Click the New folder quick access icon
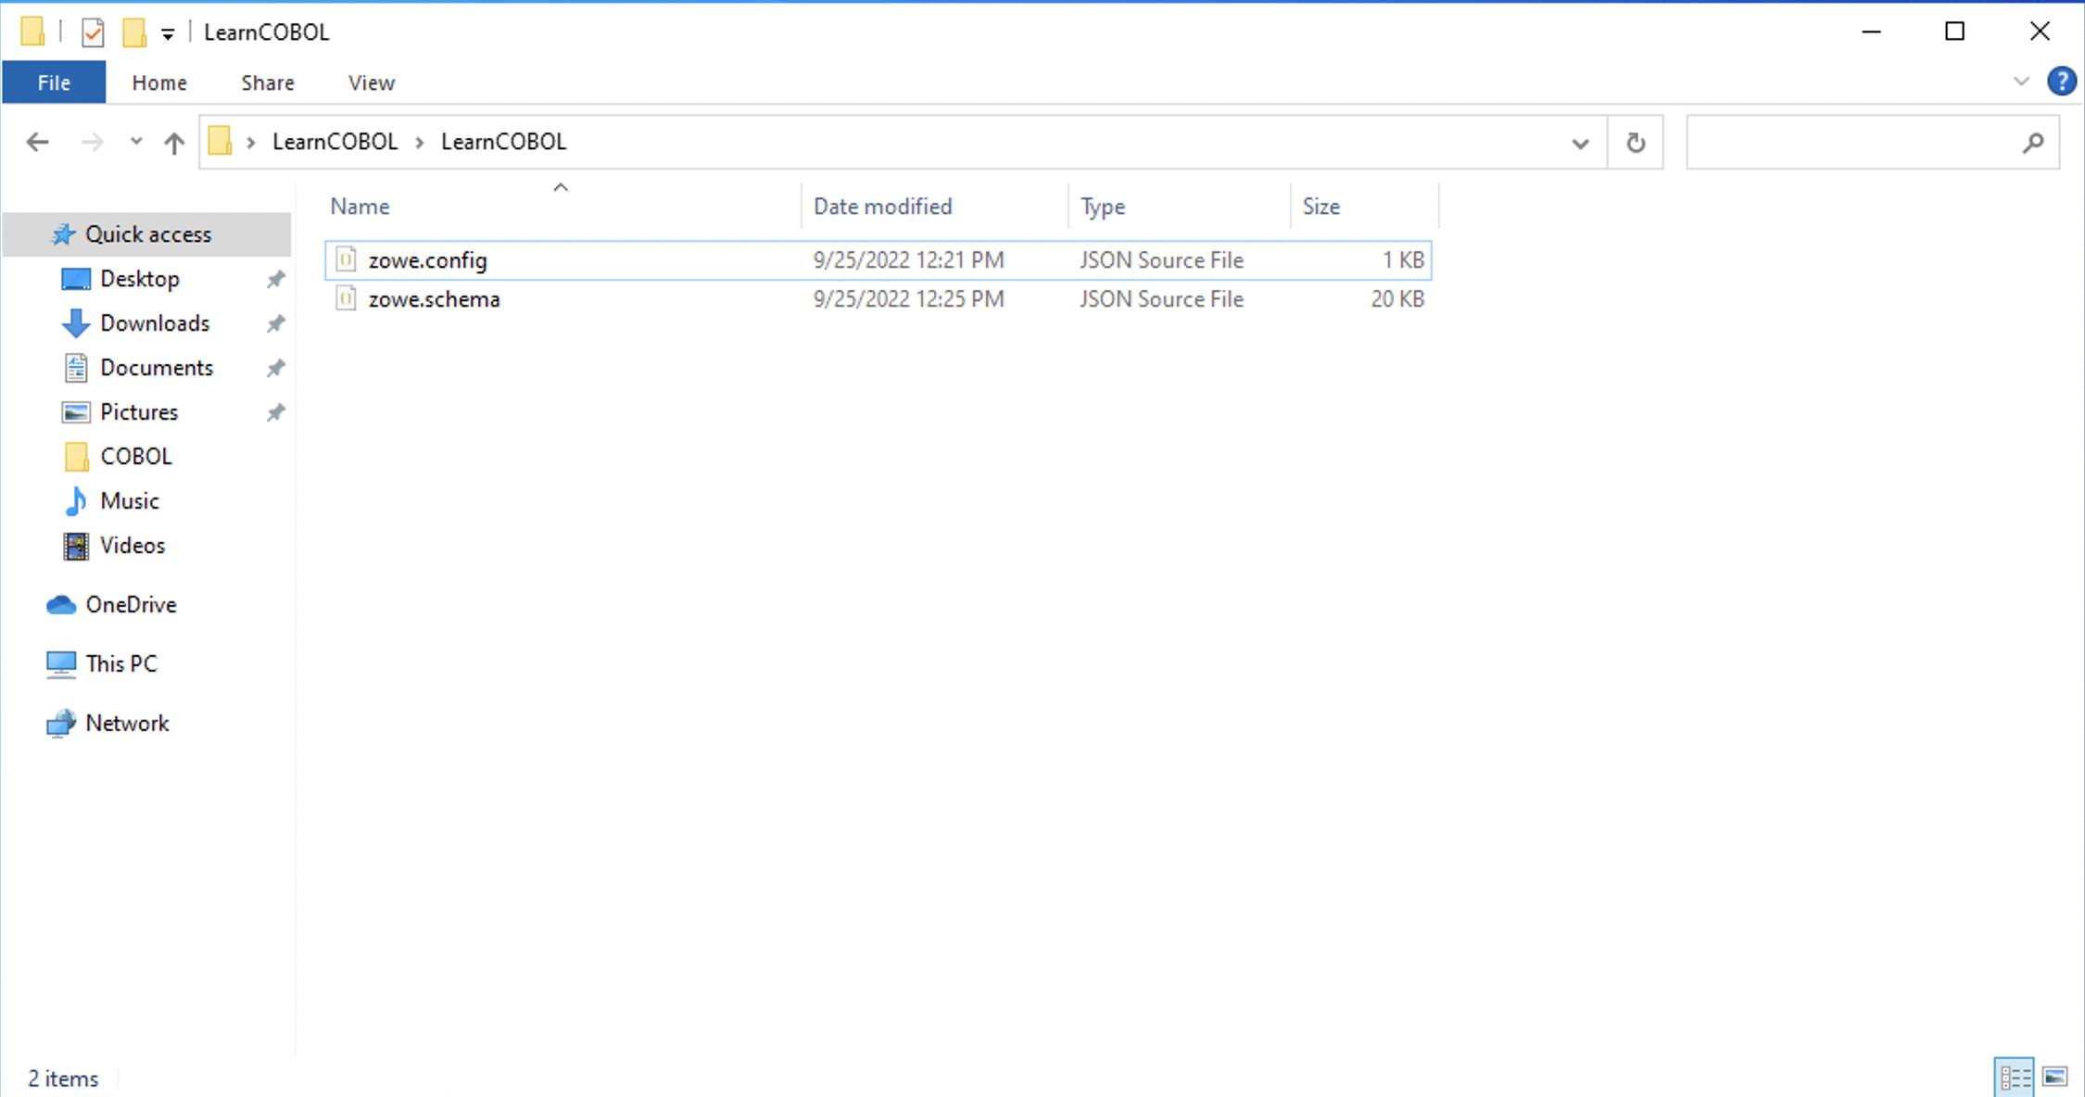Image resolution: width=2085 pixels, height=1097 pixels. [134, 32]
